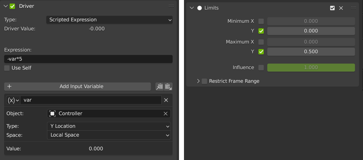Collapse the Driver panel

5,6
